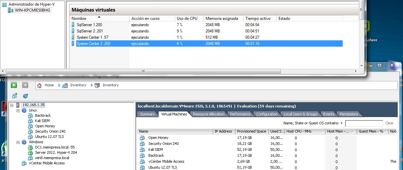Click the green back navigation arrow
Screen dimensions: 403x170
[x=14, y=85]
